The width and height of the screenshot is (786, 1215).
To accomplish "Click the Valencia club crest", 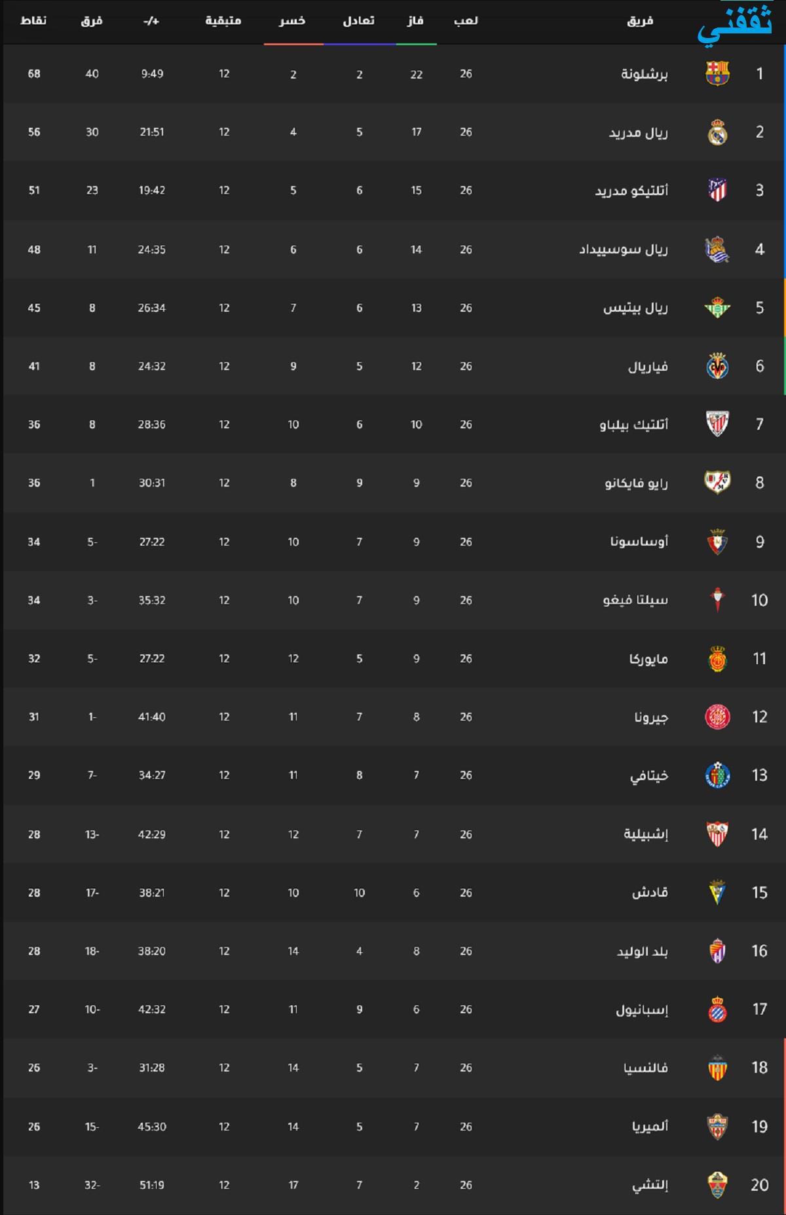I will 717,1068.
